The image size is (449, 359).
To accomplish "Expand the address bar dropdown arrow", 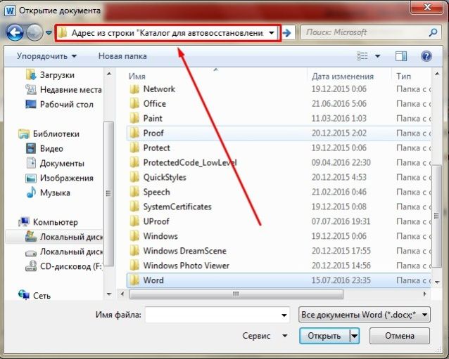I will point(272,33).
